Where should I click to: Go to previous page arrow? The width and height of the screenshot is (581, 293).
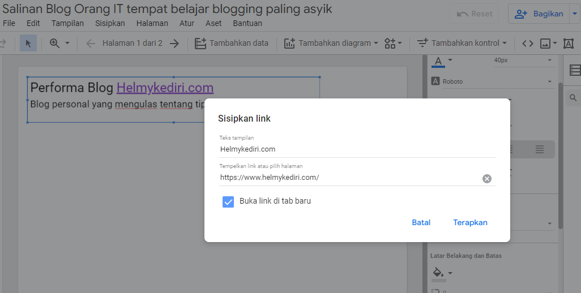tap(91, 44)
